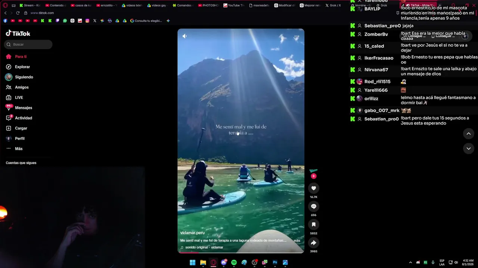
Task: Go to next video with down arrow
Action: 469,149
